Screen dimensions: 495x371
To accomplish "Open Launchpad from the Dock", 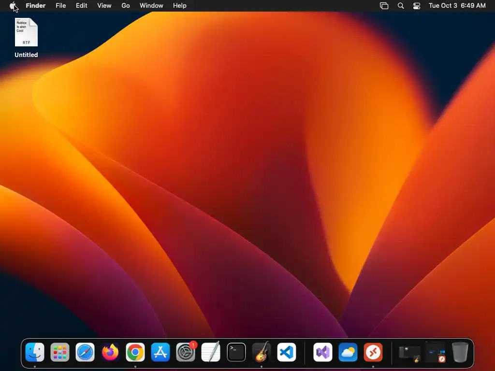I will pyautogui.click(x=59, y=352).
